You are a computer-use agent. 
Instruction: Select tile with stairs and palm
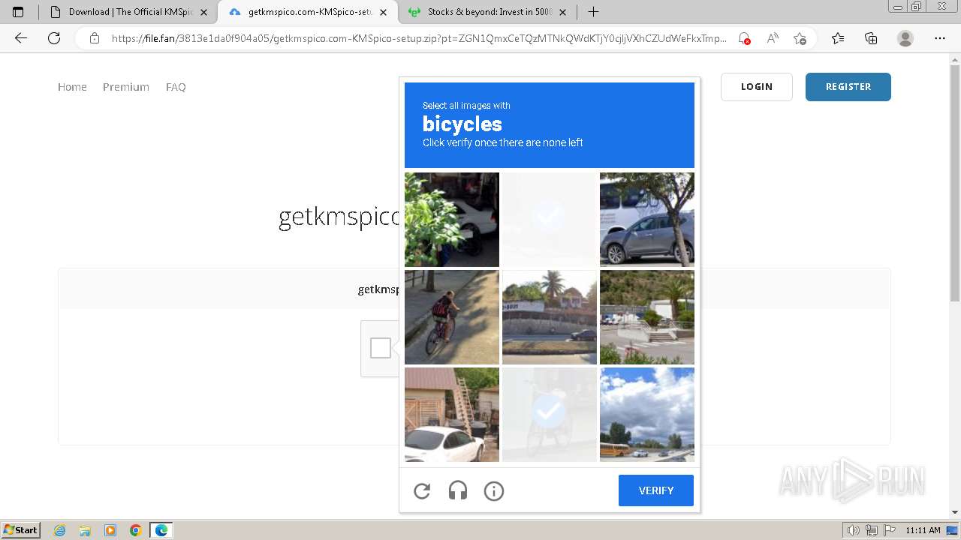coord(647,317)
